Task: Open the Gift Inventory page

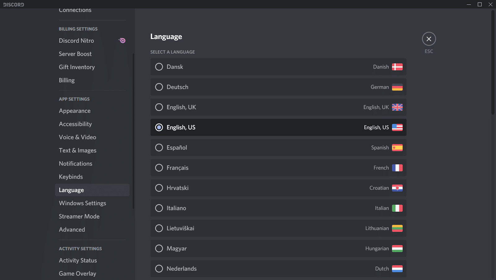Action: click(x=77, y=67)
